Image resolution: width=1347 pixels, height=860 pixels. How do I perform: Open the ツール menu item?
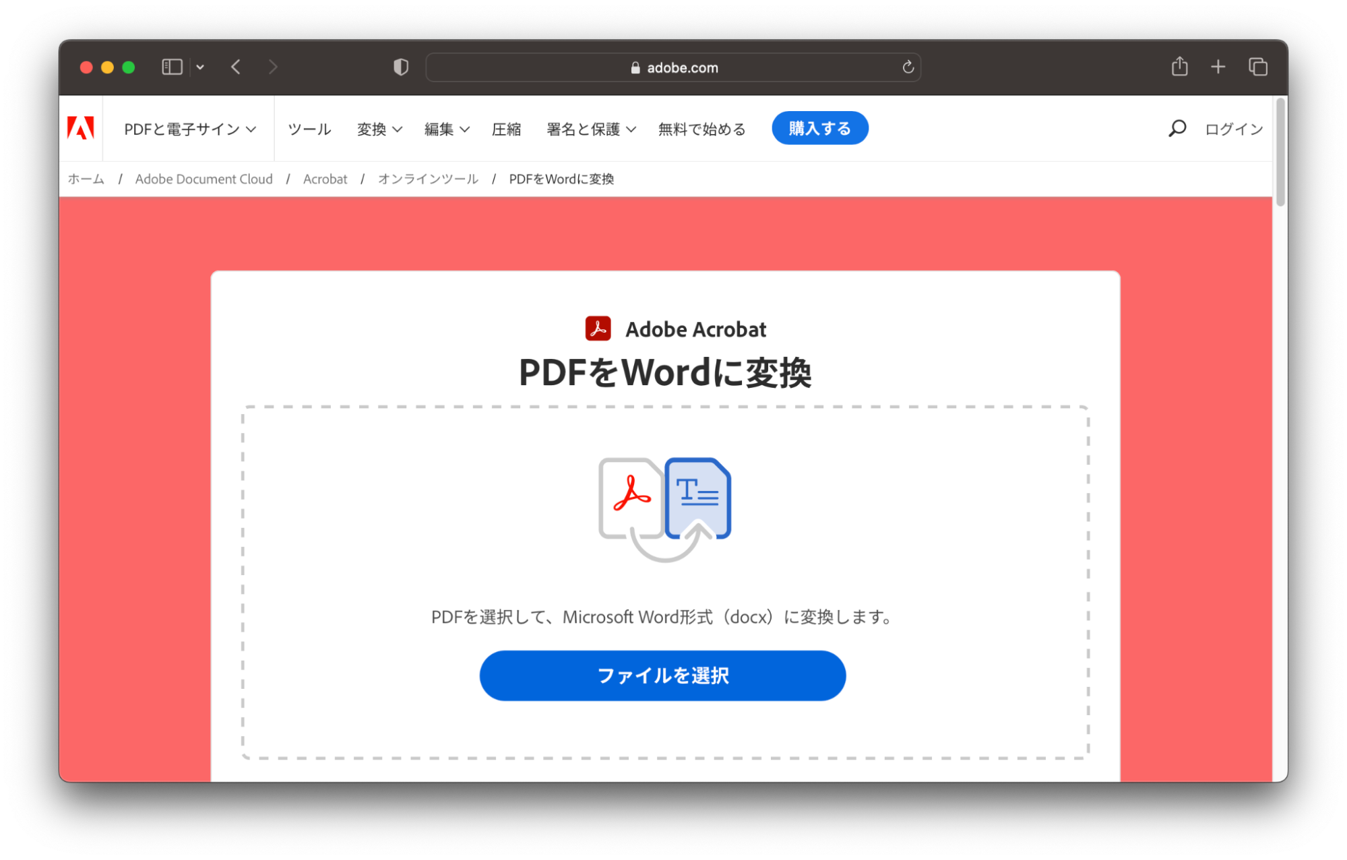[309, 129]
